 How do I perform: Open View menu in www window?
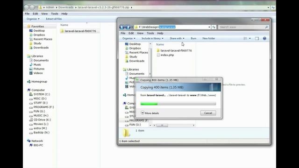coord(140,33)
